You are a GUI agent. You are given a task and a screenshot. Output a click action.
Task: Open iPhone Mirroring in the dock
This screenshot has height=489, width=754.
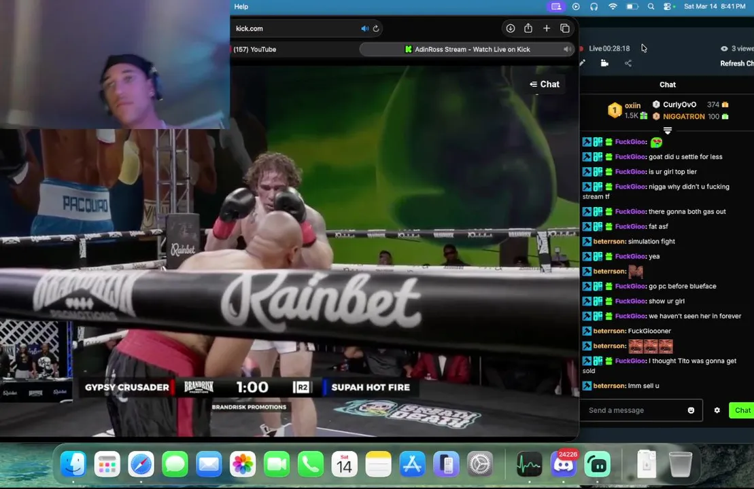(446, 465)
